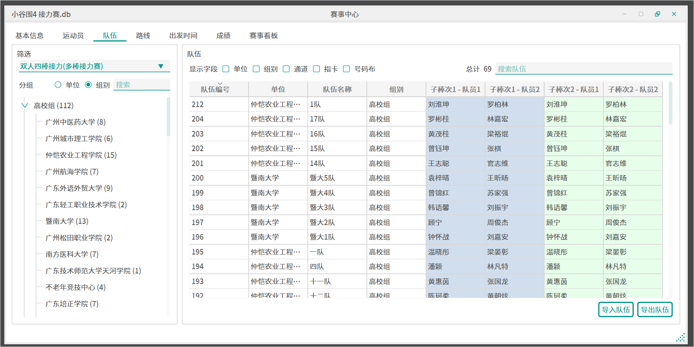Image resolution: width=694 pixels, height=347 pixels.
Task: Click the resize grip in bottom-right corner
Action: pos(681,338)
